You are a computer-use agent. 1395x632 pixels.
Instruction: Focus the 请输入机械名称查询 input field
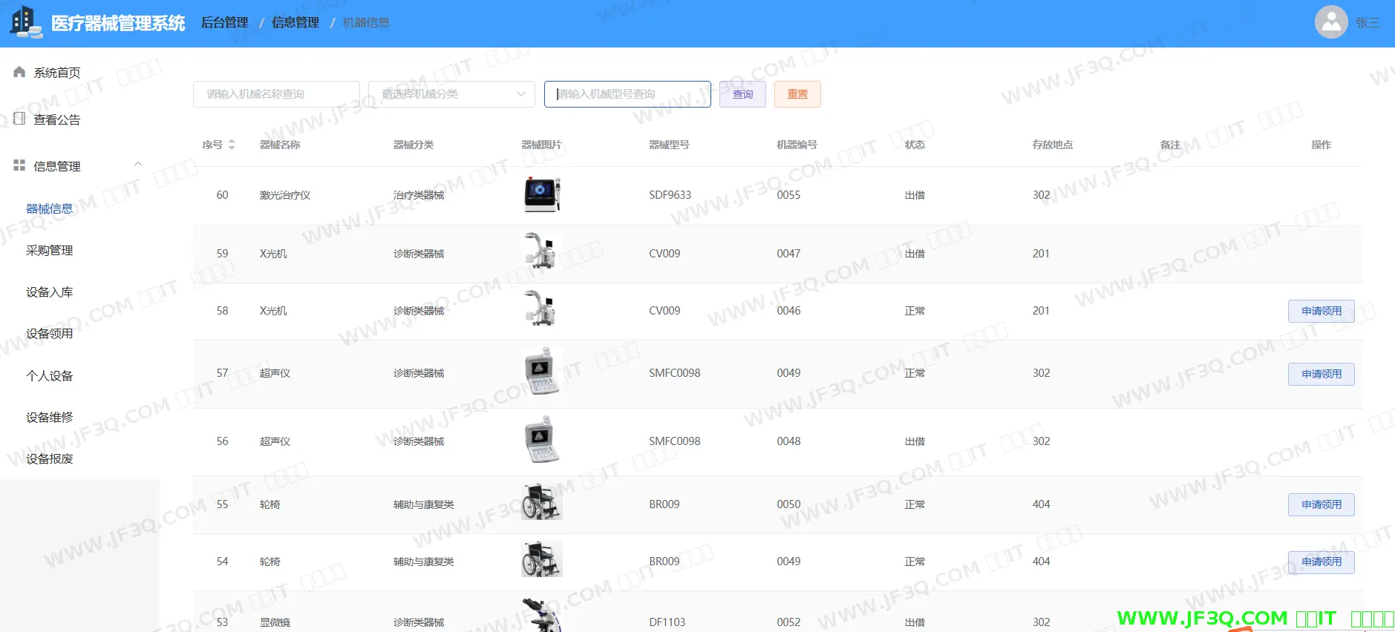click(276, 94)
